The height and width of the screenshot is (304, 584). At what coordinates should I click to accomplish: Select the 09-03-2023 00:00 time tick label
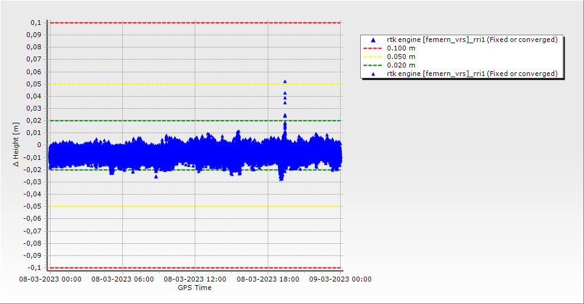click(340, 280)
